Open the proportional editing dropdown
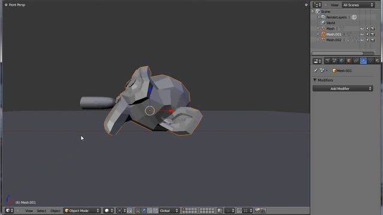 [x=230, y=211]
